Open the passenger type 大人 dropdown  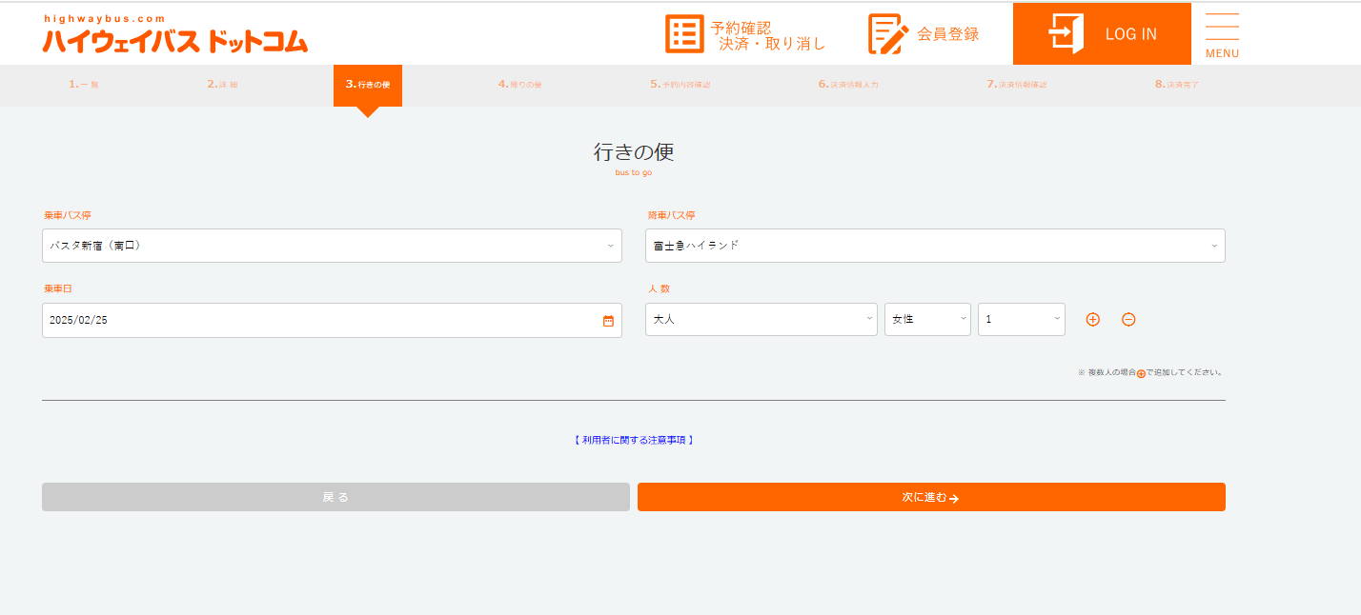click(x=761, y=320)
